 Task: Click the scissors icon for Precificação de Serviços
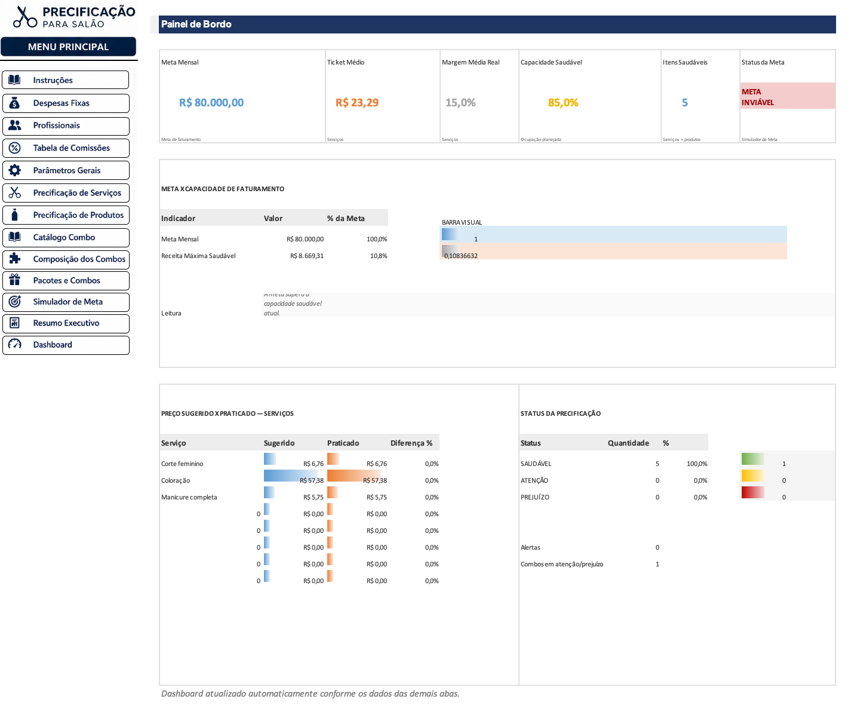[15, 193]
